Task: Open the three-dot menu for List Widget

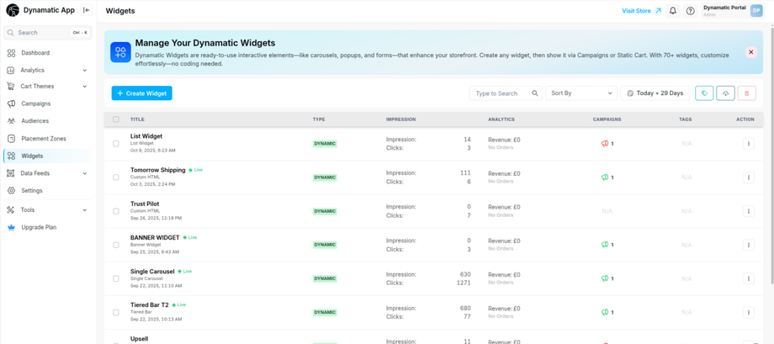Action: 748,144
